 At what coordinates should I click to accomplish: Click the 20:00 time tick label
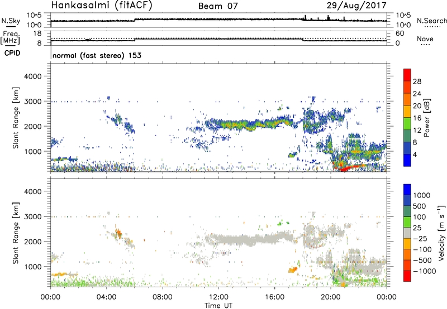coord(331,297)
